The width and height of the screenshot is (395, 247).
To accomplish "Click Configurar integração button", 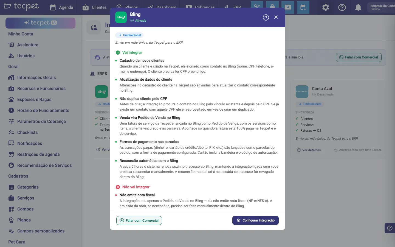I will pos(255,220).
